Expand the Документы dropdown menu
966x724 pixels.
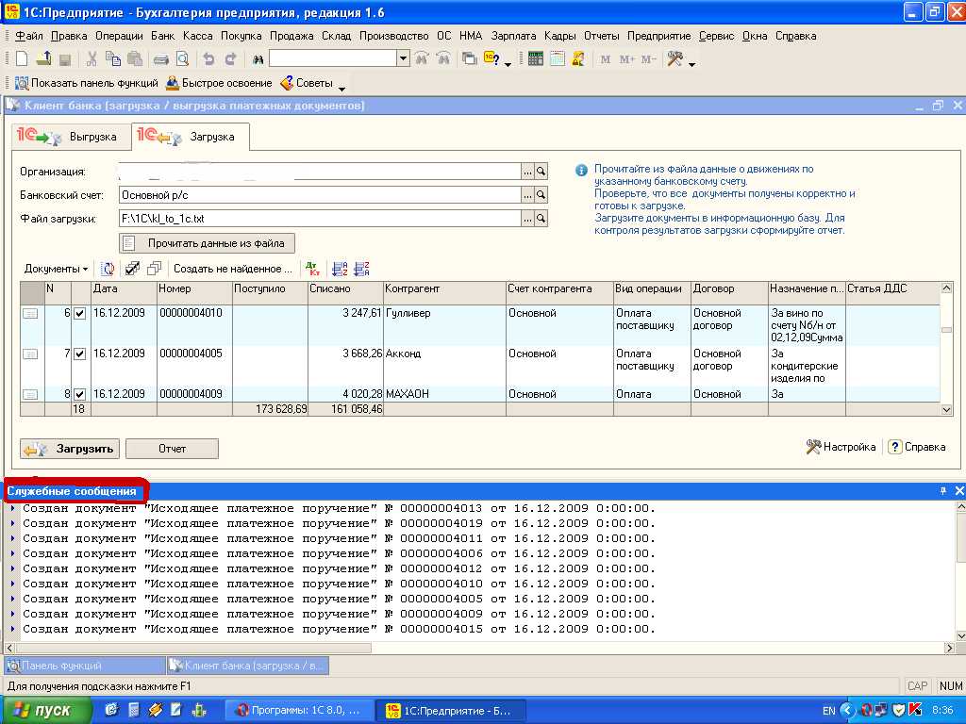[x=57, y=269]
